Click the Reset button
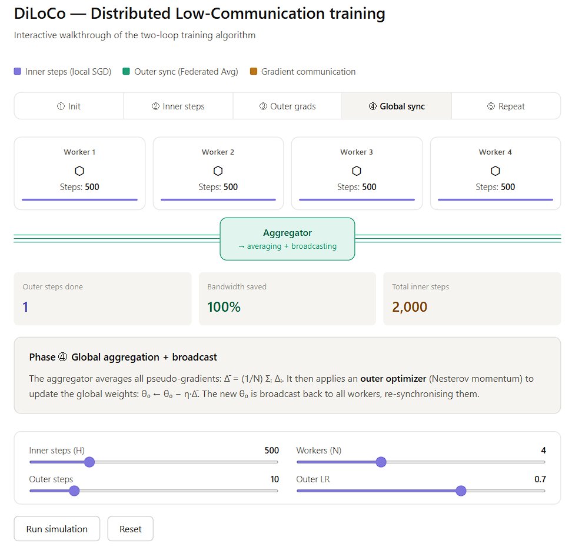572x547 pixels. click(x=131, y=529)
